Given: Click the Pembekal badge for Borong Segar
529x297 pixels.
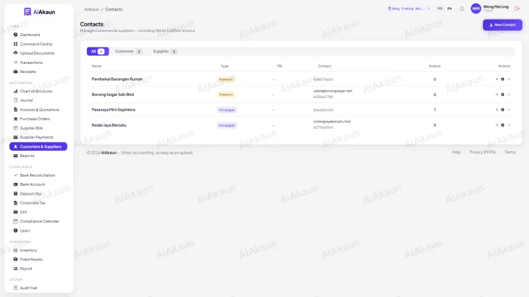Looking at the screenshot, I should [226, 95].
